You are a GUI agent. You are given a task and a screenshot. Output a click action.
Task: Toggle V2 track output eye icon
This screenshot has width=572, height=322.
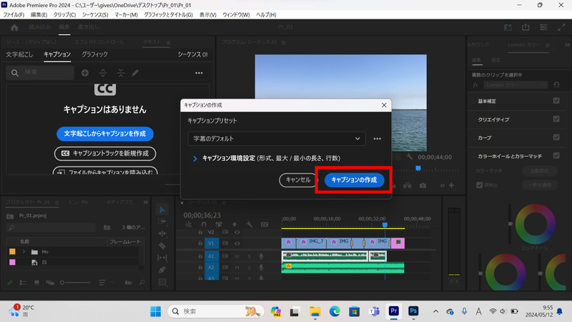(237, 232)
